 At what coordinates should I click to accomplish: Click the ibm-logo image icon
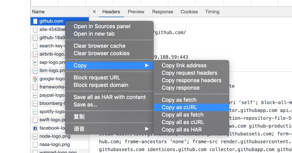pyautogui.click(x=35, y=71)
